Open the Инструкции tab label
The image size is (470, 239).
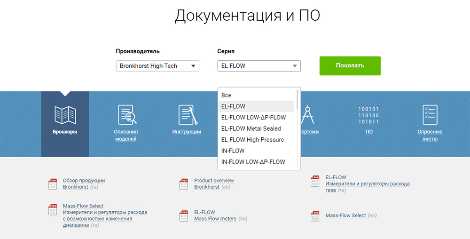tap(187, 132)
